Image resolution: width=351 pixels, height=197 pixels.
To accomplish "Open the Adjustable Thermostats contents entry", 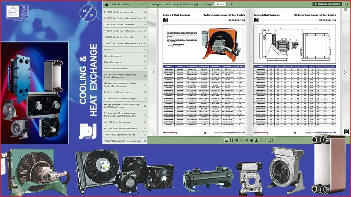I will click(x=125, y=68).
